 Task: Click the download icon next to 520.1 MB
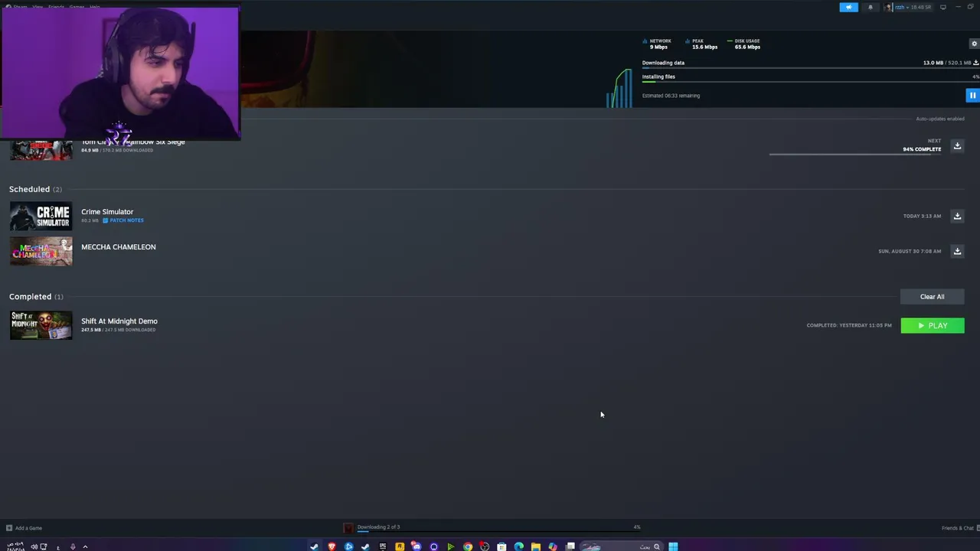pyautogui.click(x=975, y=63)
